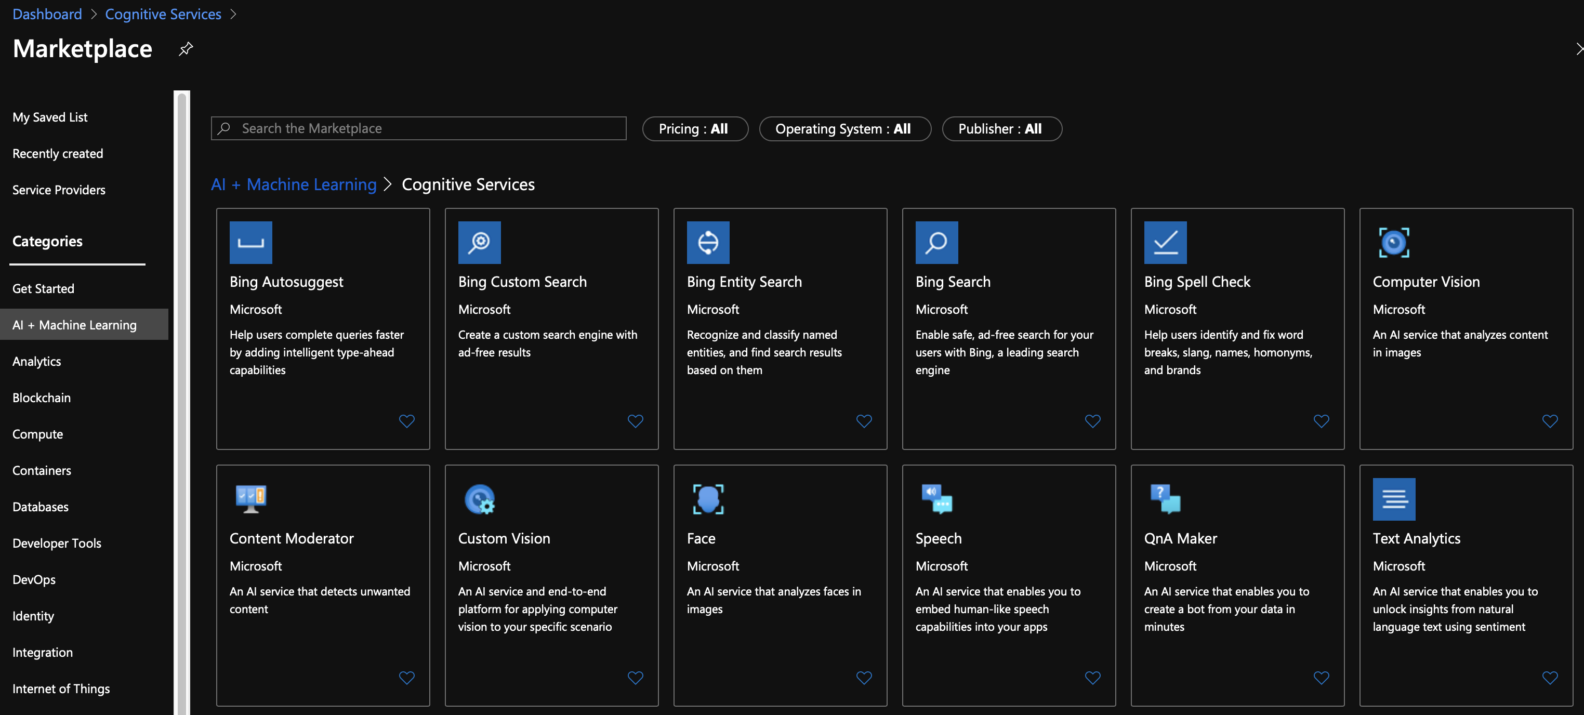Click the Bing Autosuggest service icon
This screenshot has height=715, width=1584.
[251, 242]
